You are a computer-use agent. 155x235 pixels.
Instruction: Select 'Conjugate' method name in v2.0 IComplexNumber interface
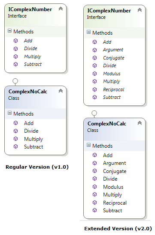114,58
